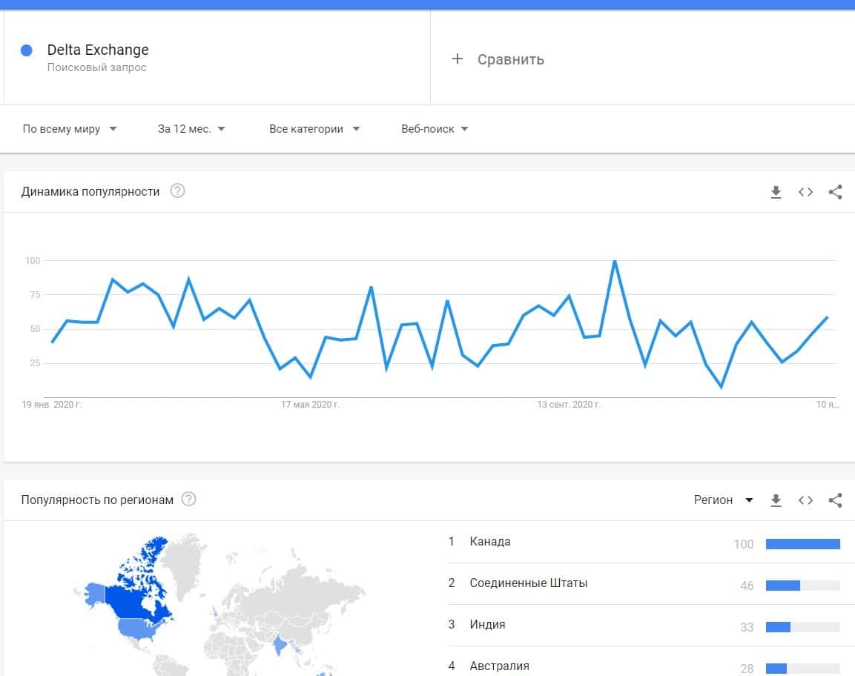Download the regional popularity data
The height and width of the screenshot is (676, 855).
pos(776,500)
